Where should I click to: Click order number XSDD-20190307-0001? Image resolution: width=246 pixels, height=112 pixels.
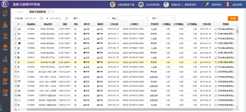pos(133,29)
